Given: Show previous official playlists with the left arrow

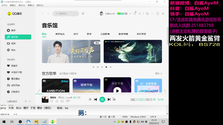Looking at the screenshot, I should pyautogui.click(x=39, y=91).
